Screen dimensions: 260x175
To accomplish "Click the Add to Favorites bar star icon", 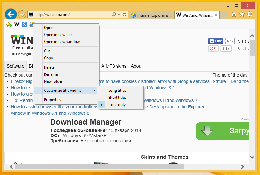I will [x=9, y=24].
